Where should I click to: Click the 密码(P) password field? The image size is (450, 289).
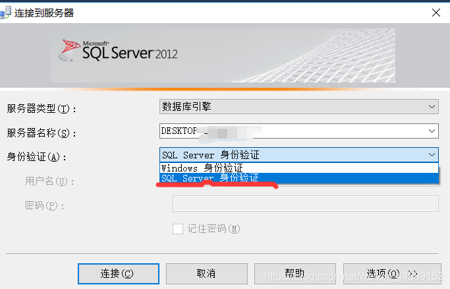click(x=305, y=204)
